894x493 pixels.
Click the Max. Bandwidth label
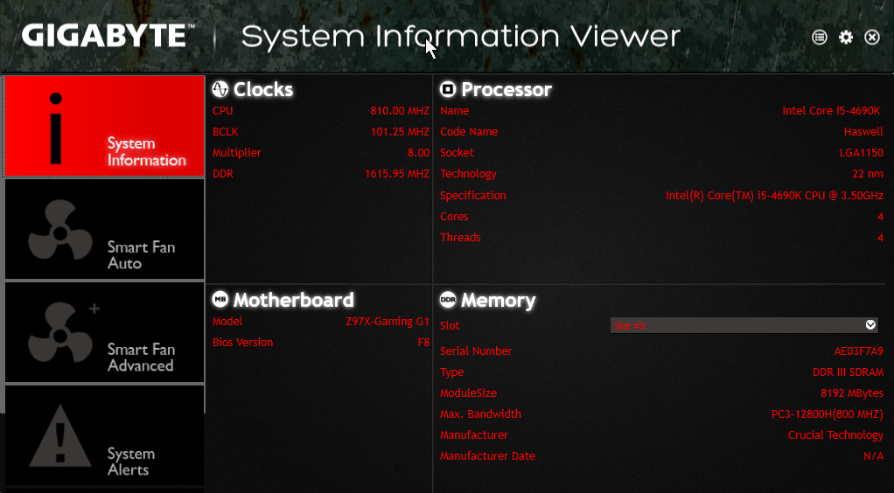pos(480,414)
